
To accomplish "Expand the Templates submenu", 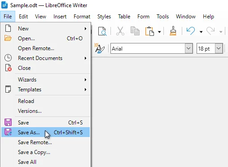I will pos(45,90).
